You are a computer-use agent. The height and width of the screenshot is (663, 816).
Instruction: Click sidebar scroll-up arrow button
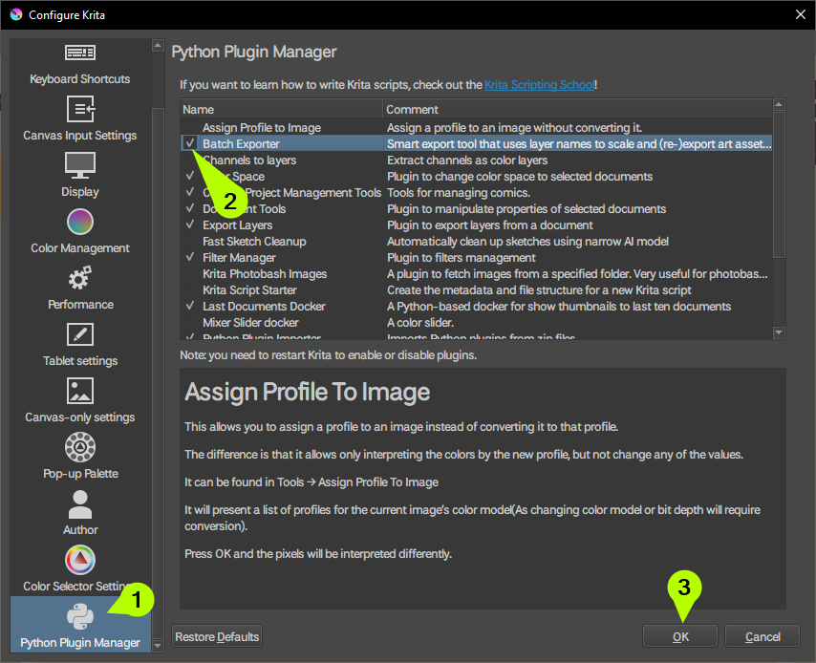(158, 46)
